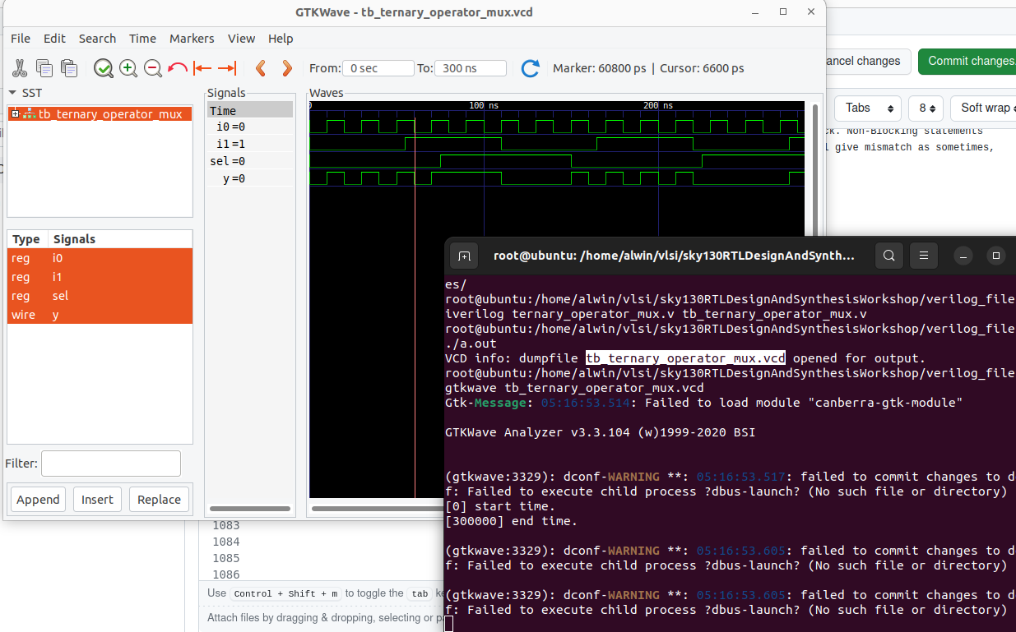Collapse the SST panel header
1016x632 pixels.
[12, 93]
